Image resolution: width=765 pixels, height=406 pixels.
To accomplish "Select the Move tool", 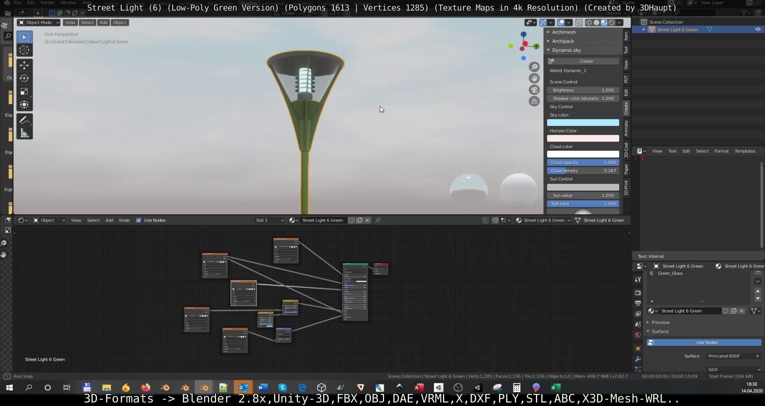I will [x=24, y=65].
